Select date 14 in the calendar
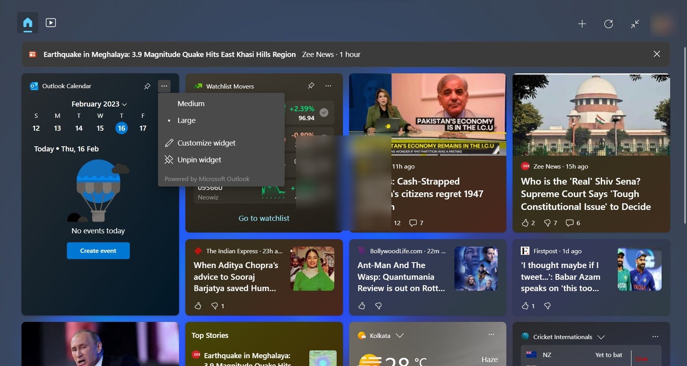The height and width of the screenshot is (366, 687). [x=79, y=128]
